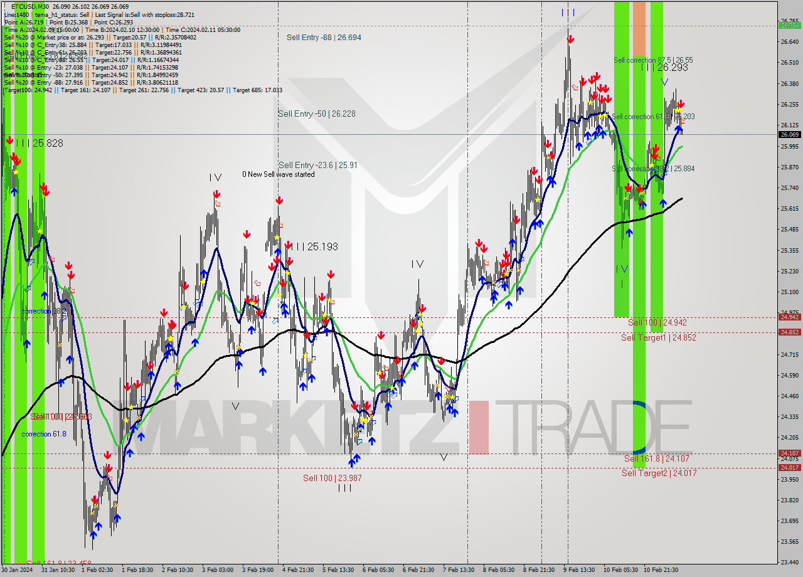Click the blue 'correction 61.8' label
The width and height of the screenshot is (803, 577).
click(43, 434)
